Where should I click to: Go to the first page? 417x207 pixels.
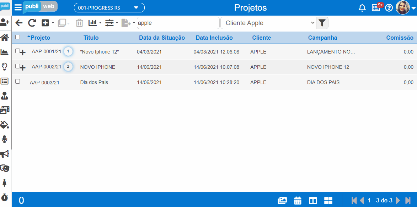pyautogui.click(x=354, y=200)
